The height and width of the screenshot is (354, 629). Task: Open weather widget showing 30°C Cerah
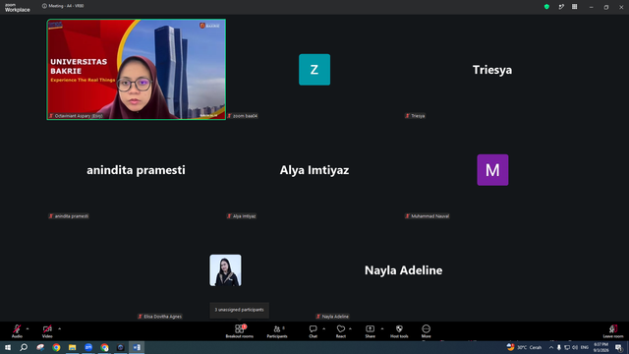pos(524,347)
